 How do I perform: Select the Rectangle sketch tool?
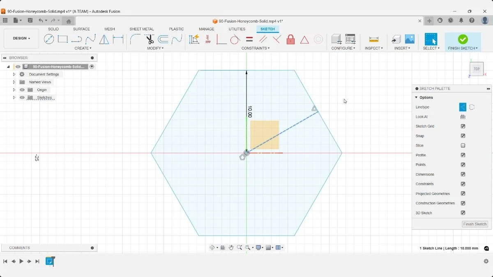click(62, 39)
